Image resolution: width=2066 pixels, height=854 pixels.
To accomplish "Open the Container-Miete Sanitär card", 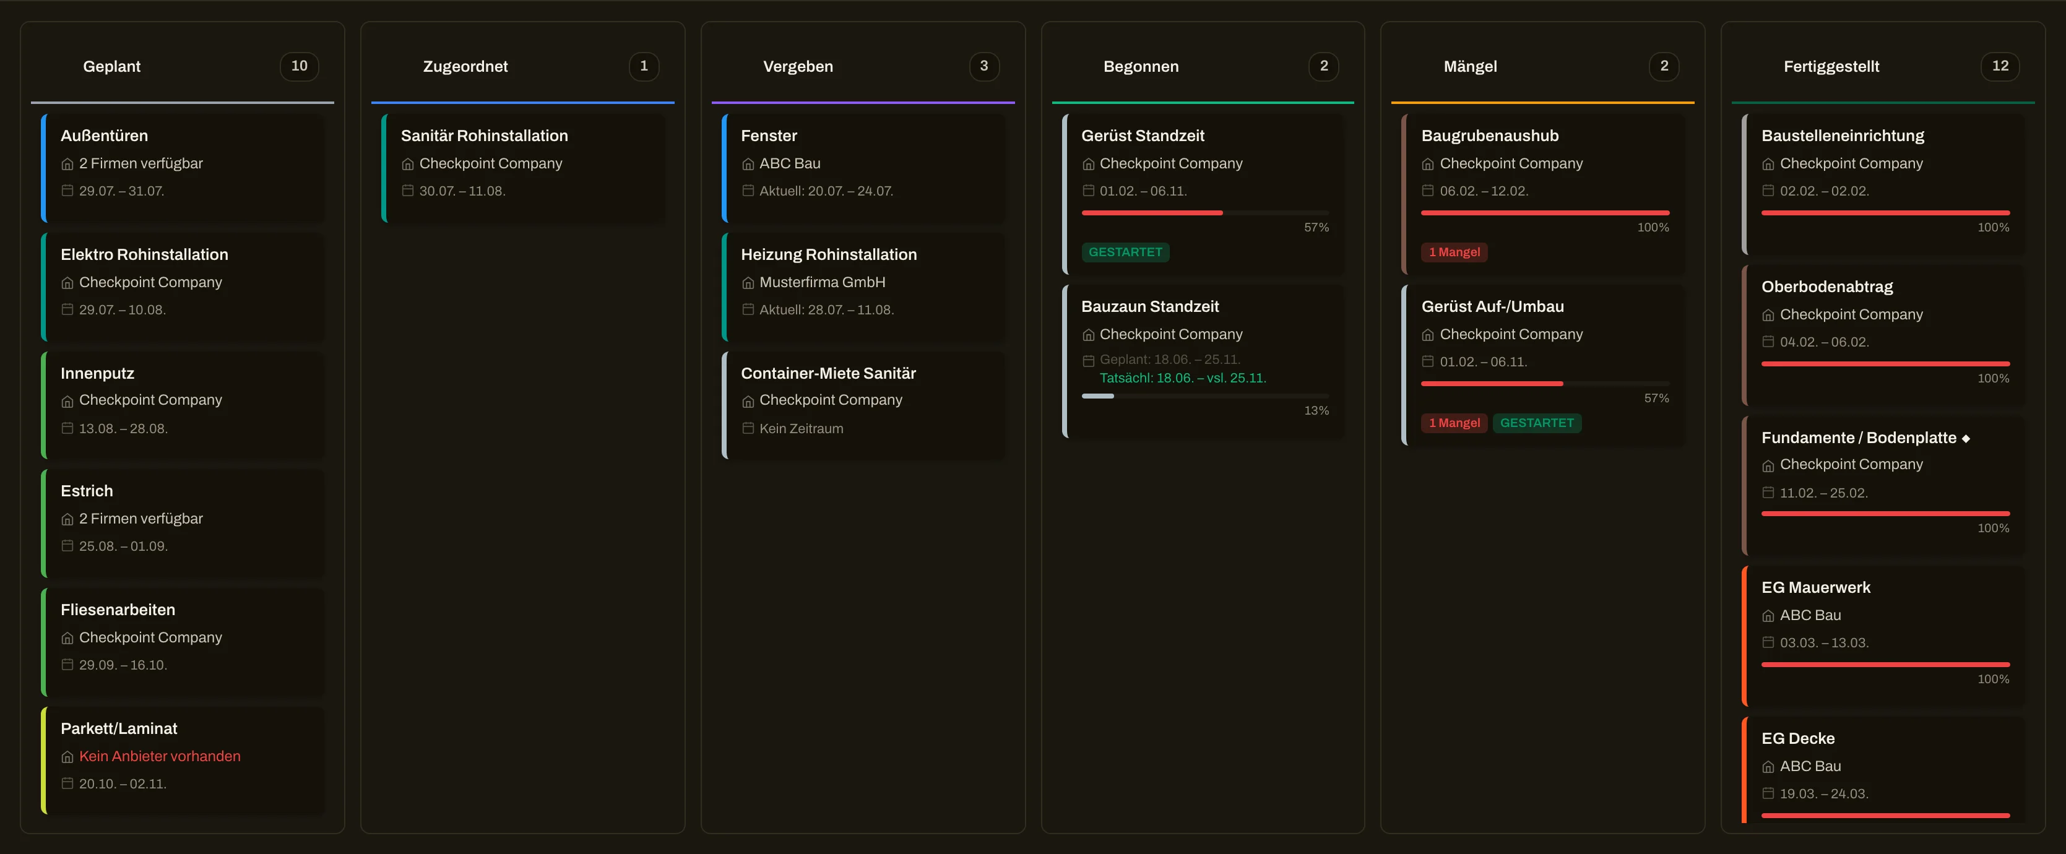I will click(x=863, y=405).
